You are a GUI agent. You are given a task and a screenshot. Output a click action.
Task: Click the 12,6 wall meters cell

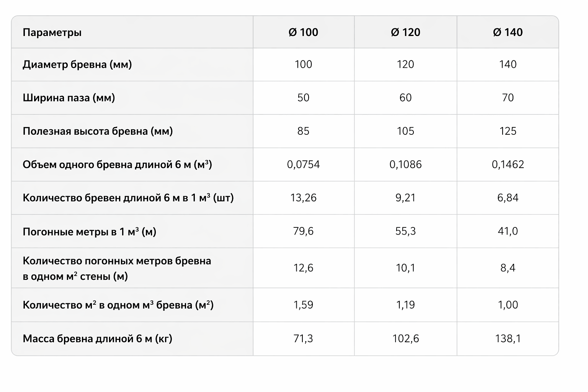[303, 268]
